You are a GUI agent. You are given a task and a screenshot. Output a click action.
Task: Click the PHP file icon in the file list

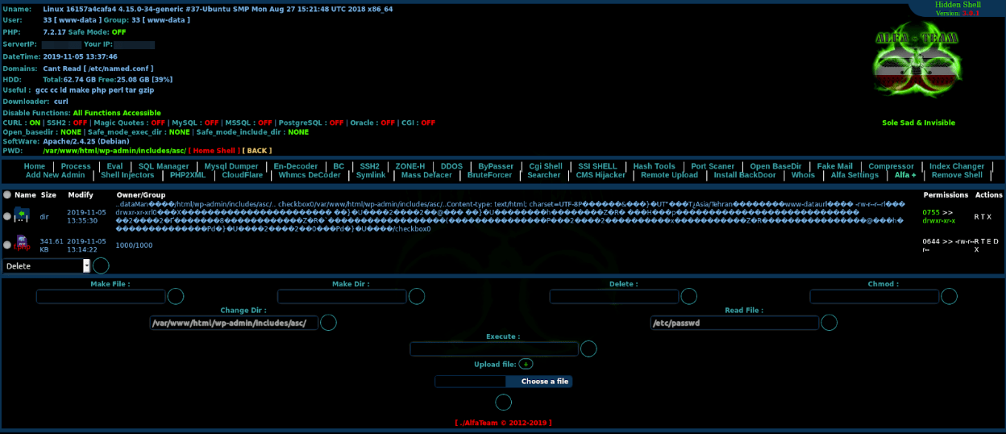pyautogui.click(x=22, y=244)
